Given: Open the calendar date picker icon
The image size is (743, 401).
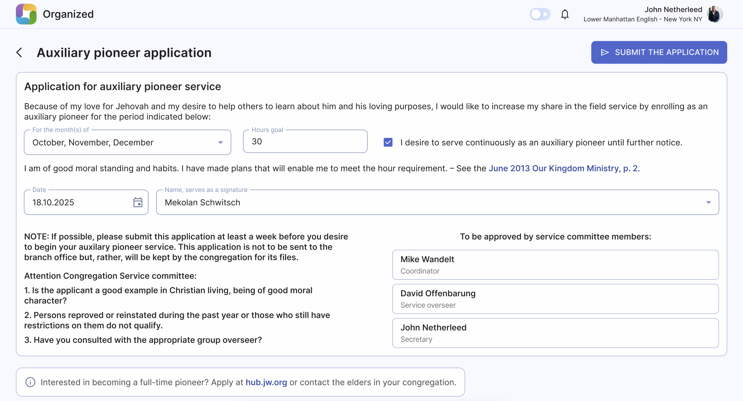Looking at the screenshot, I should 138,202.
